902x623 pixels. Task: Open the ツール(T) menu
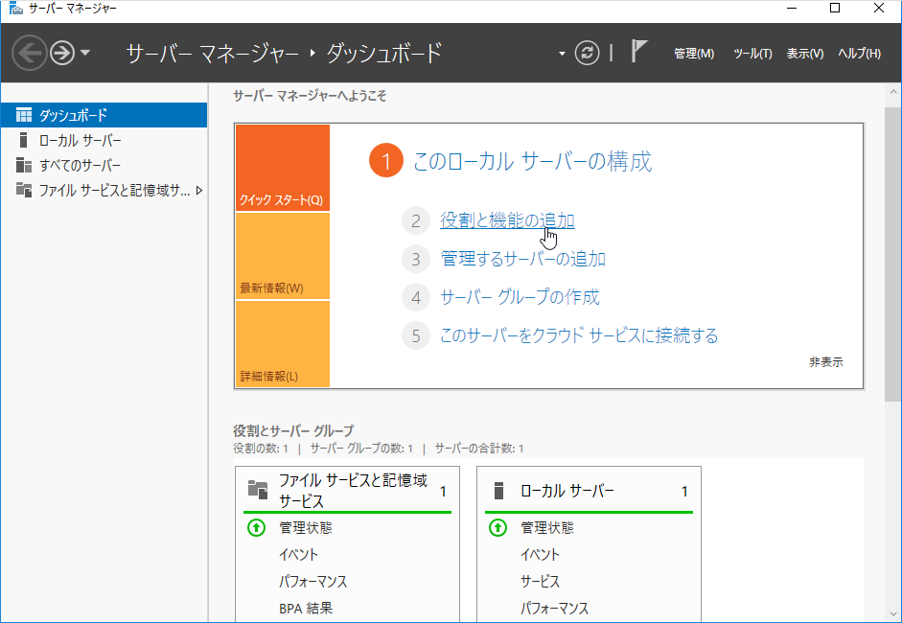[752, 54]
